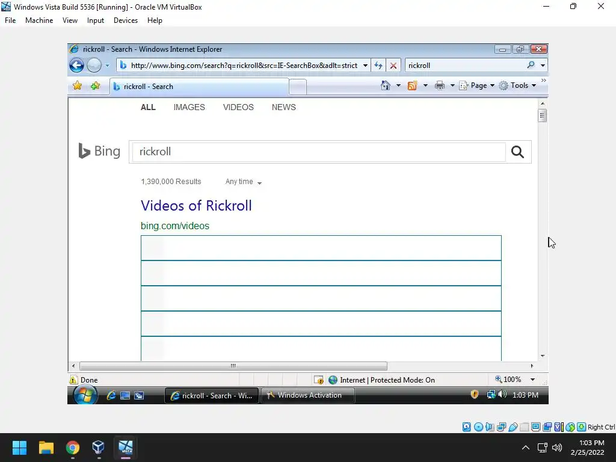Click the status bar warning icon beside Done
This screenshot has width=616, height=462.
tap(73, 380)
